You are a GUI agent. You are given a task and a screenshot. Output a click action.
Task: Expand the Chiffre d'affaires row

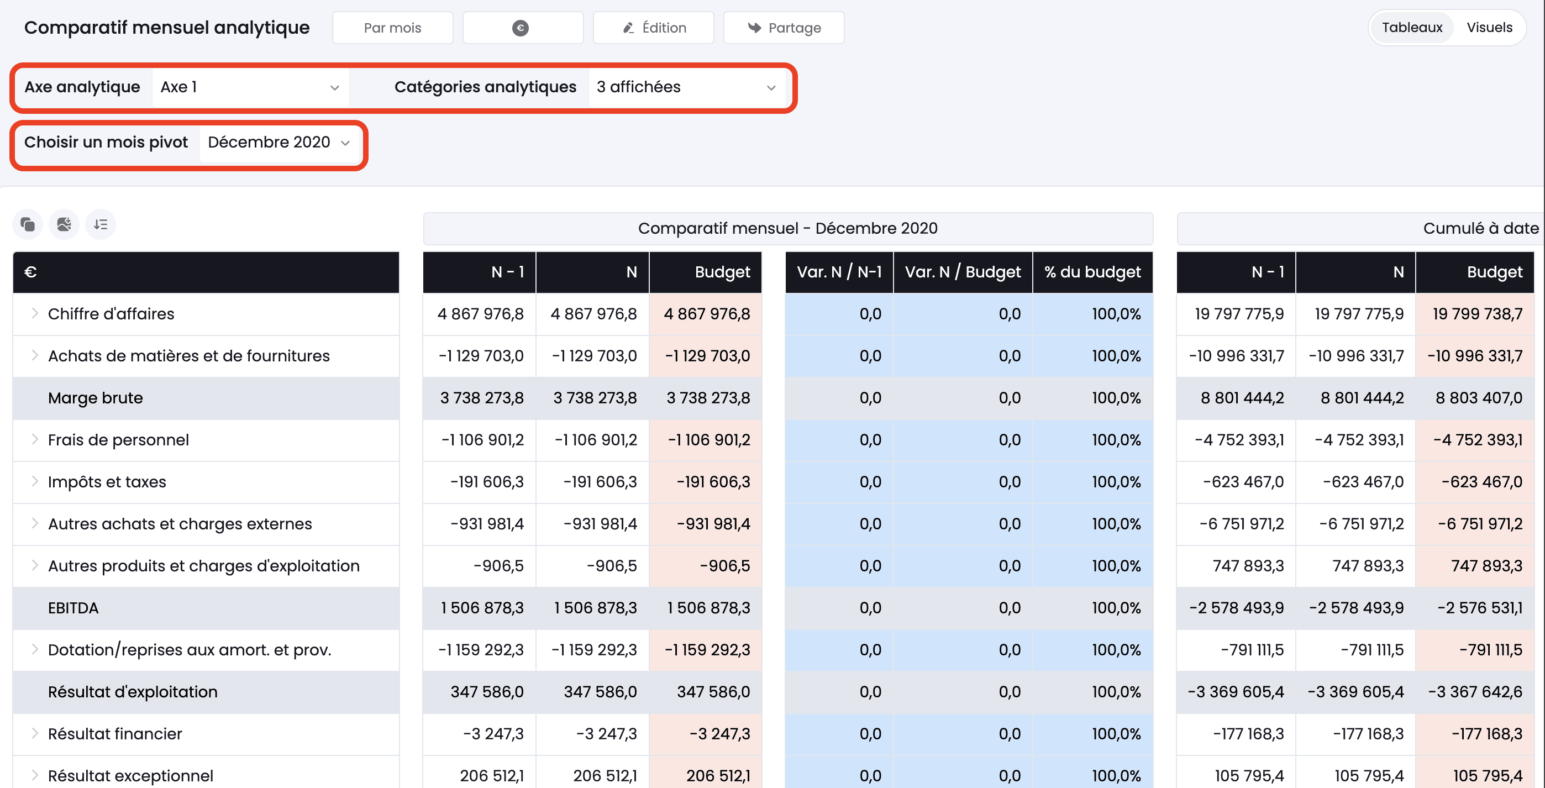click(x=35, y=314)
